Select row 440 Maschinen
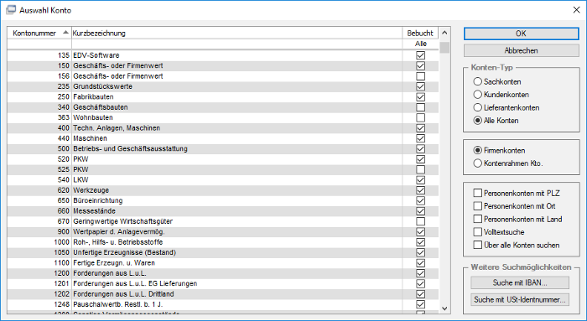587x321 pixels. tap(223, 138)
